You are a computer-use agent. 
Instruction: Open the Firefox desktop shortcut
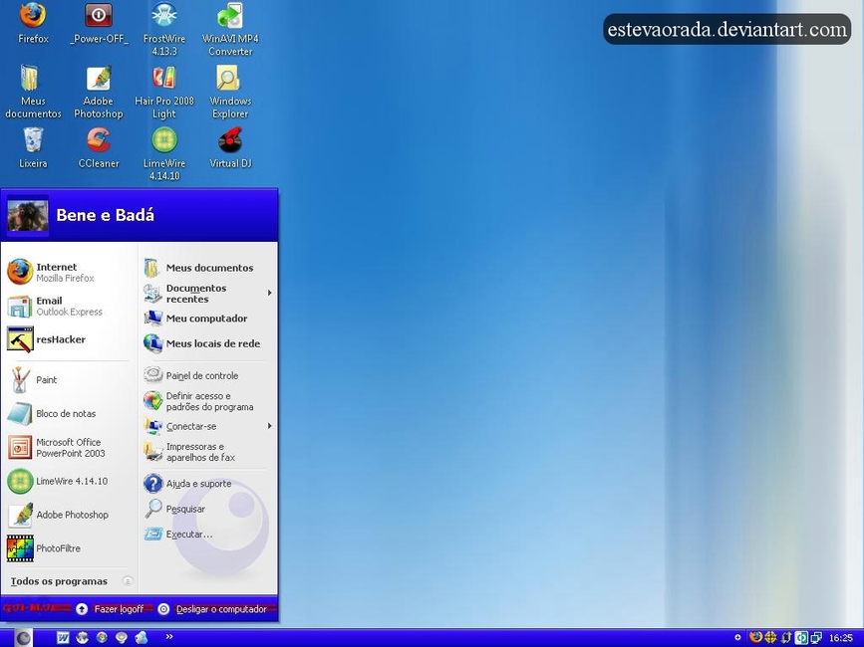point(33,23)
